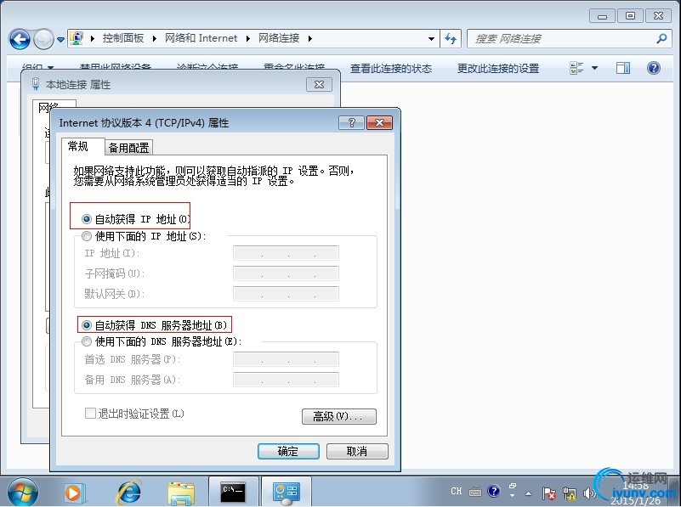
Task: Open the recent pages dropdown next to Forward
Action: pyautogui.click(x=61, y=39)
